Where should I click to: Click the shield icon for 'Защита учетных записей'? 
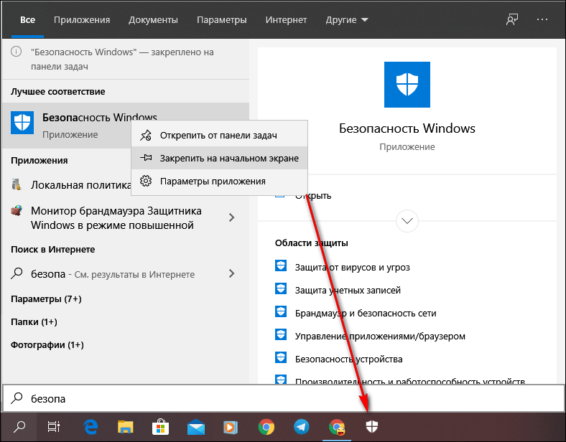click(280, 288)
